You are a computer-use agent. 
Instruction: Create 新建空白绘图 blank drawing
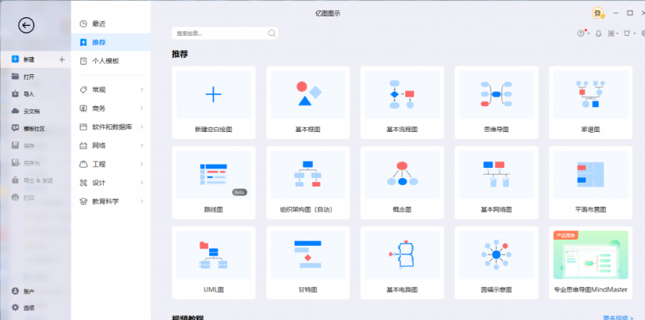213,102
